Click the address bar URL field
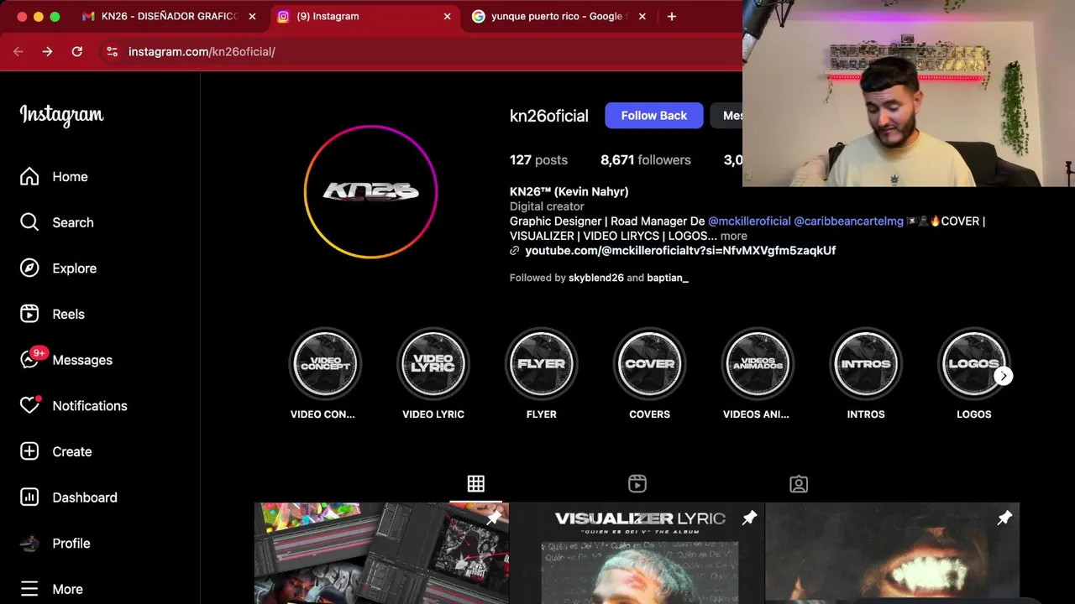The height and width of the screenshot is (604, 1075). coord(420,51)
